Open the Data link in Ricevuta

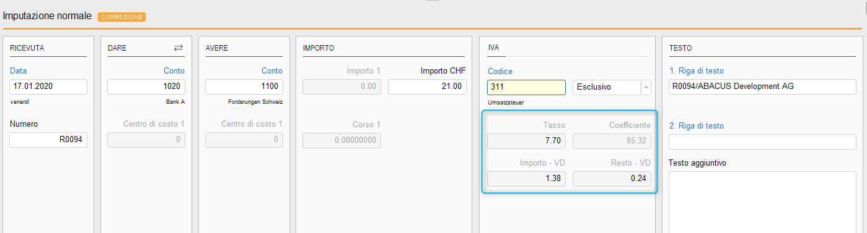click(18, 71)
